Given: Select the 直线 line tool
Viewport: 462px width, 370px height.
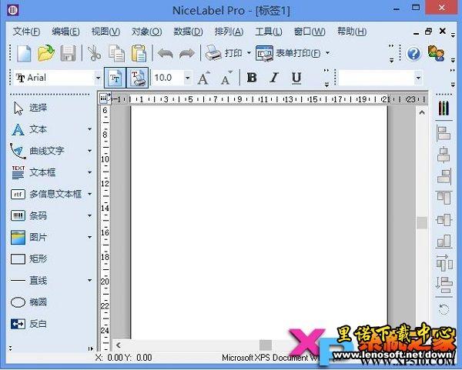Looking at the screenshot, I should pos(29,281).
